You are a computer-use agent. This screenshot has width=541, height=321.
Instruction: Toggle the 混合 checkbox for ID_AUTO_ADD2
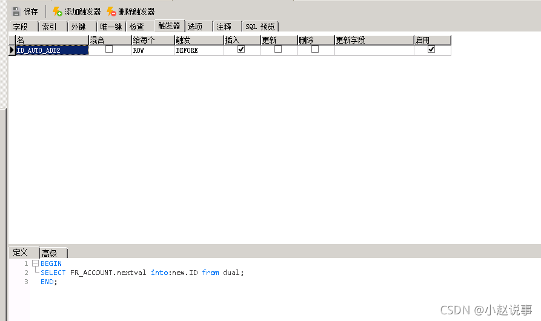(109, 49)
